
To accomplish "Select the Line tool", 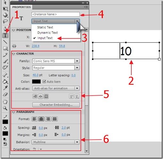I will 5,42.
